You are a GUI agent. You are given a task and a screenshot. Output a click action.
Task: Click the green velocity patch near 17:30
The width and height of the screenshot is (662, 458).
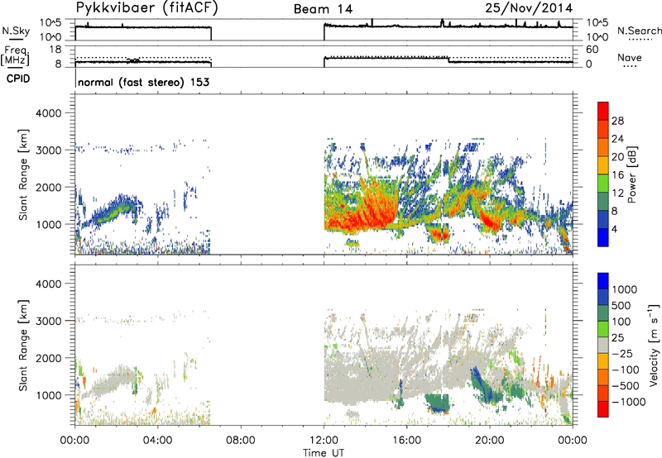tap(437, 403)
